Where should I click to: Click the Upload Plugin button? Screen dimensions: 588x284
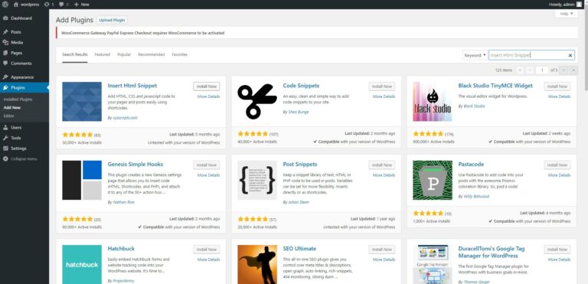[112, 20]
